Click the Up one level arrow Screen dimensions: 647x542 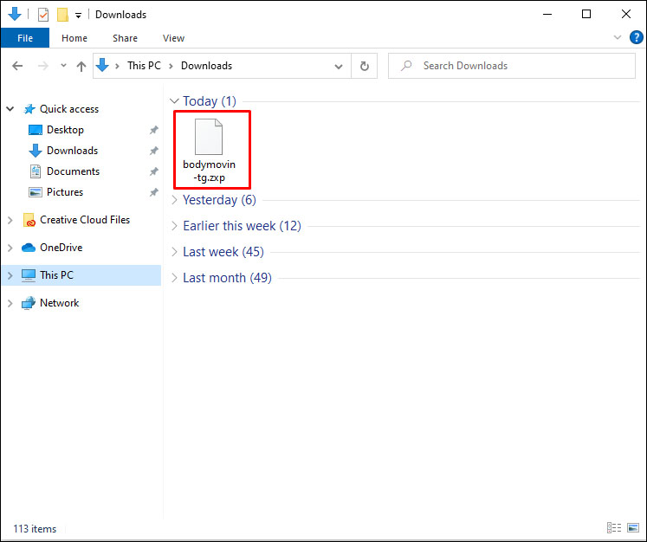point(81,66)
